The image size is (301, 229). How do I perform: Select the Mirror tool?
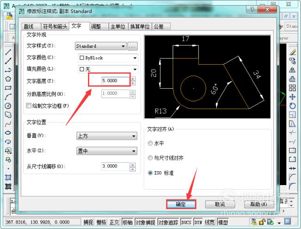coord(292,70)
